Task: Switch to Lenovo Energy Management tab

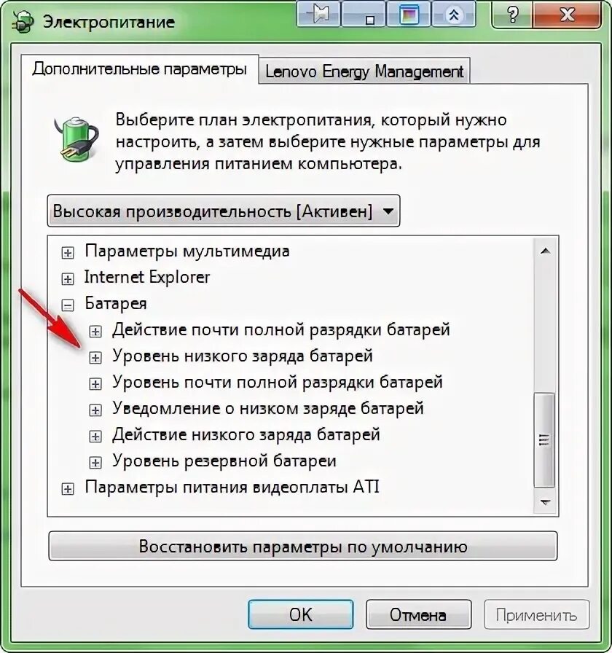Action: (364, 71)
